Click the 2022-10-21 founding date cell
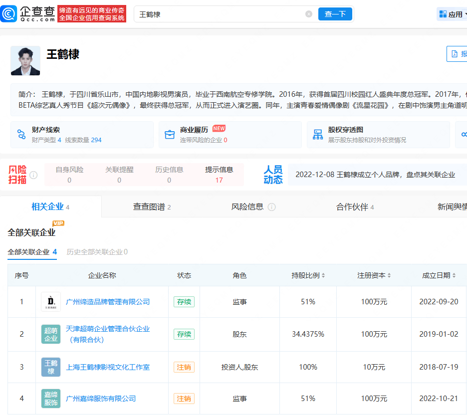467x416 pixels. [x=439, y=399]
